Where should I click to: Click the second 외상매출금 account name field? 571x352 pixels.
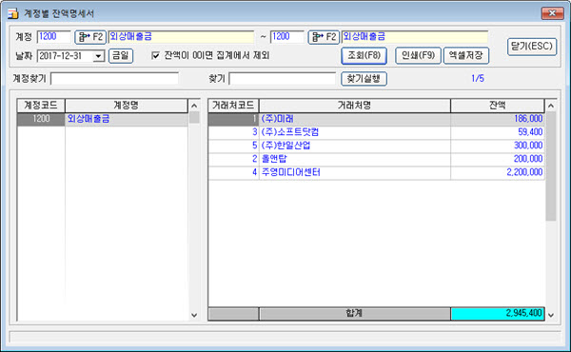pyautogui.click(x=415, y=37)
